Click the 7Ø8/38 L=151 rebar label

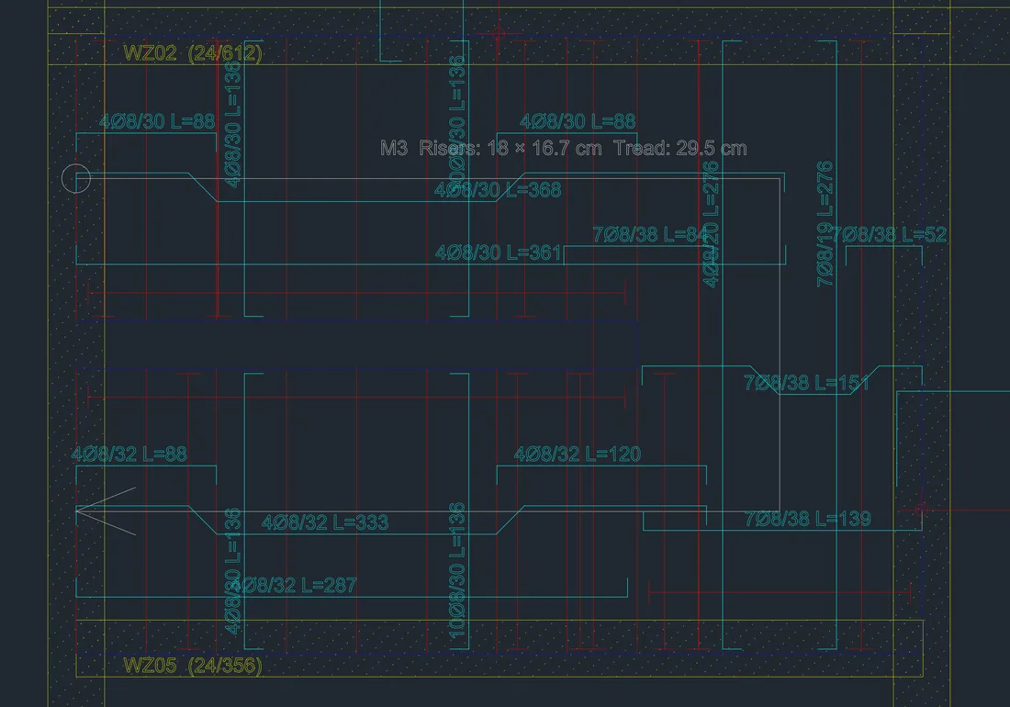pos(806,383)
